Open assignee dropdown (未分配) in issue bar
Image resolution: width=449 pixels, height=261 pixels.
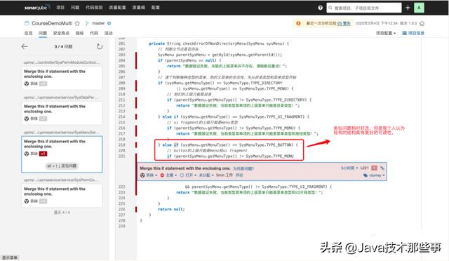click(206, 175)
